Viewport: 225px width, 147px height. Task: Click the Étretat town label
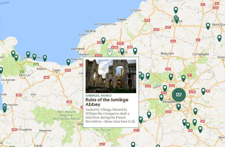[83, 34]
